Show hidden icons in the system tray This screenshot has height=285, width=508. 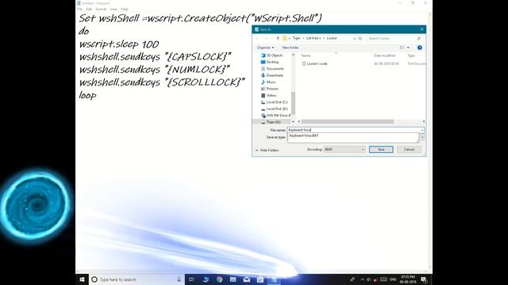362,279
